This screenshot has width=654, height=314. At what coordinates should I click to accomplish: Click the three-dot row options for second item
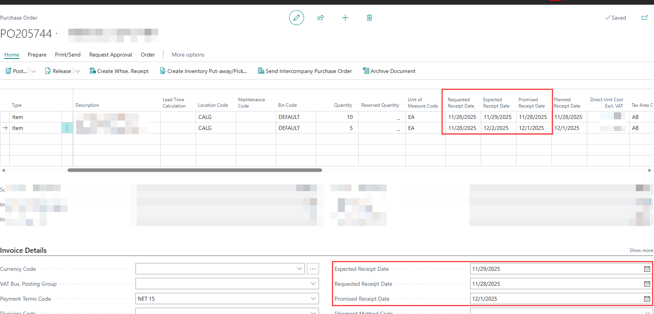[x=67, y=128]
